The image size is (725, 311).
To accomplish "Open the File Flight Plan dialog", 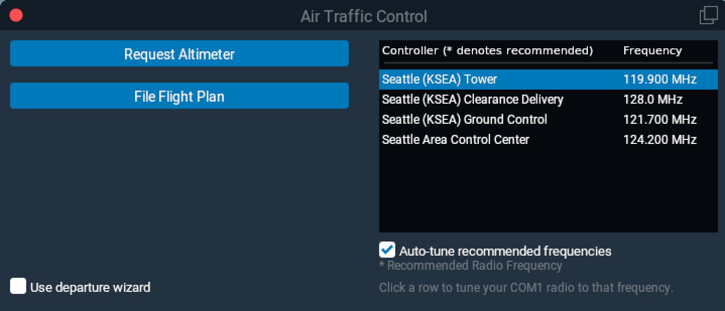I will (179, 96).
